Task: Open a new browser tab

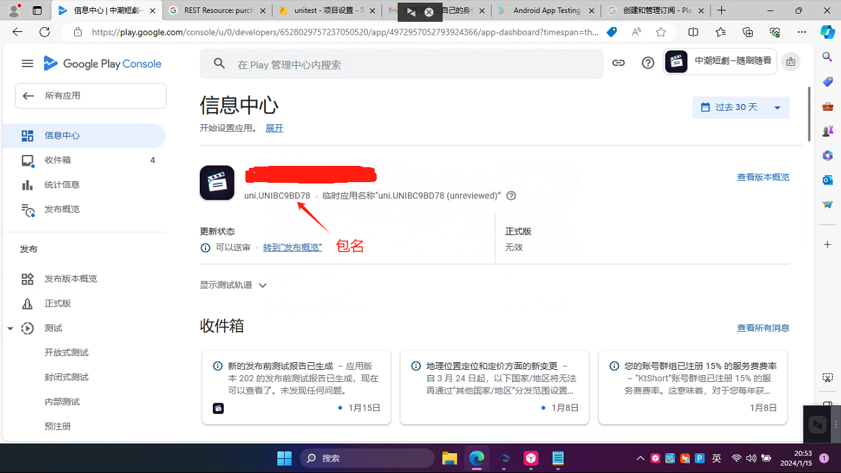Action: coord(721,11)
